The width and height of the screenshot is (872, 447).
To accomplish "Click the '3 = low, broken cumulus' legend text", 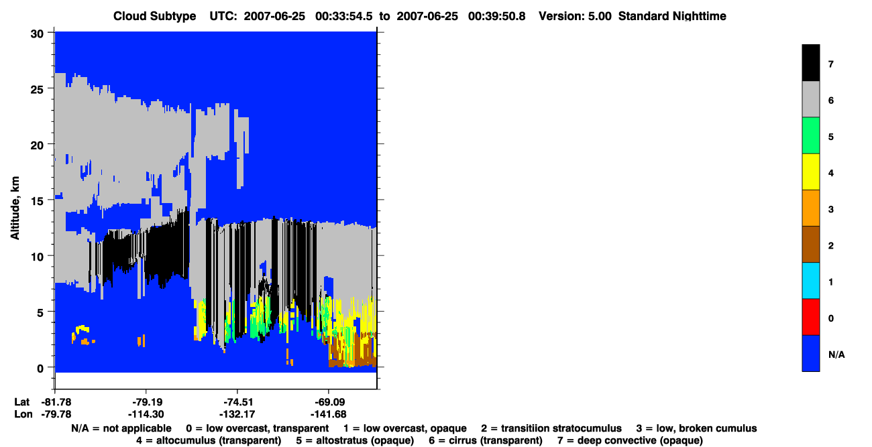I will 696,428.
